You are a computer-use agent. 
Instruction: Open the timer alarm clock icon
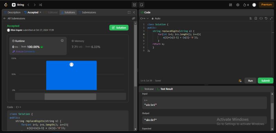[x=135, y=5]
